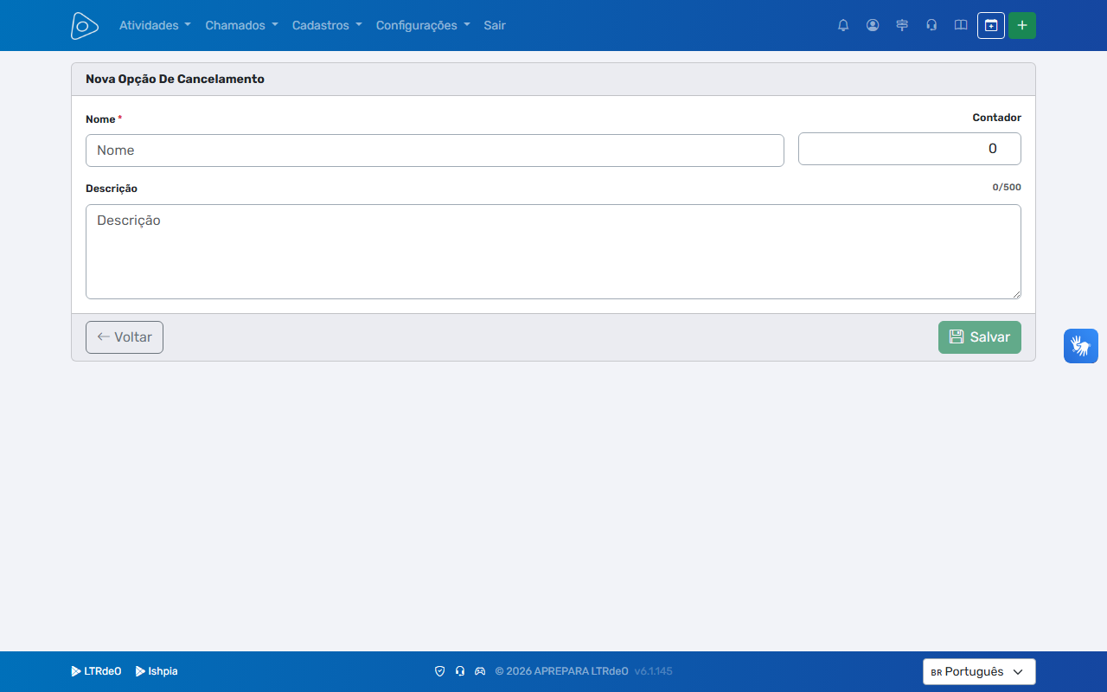Click the shield icon in the footer
1107x692 pixels.
click(x=439, y=671)
